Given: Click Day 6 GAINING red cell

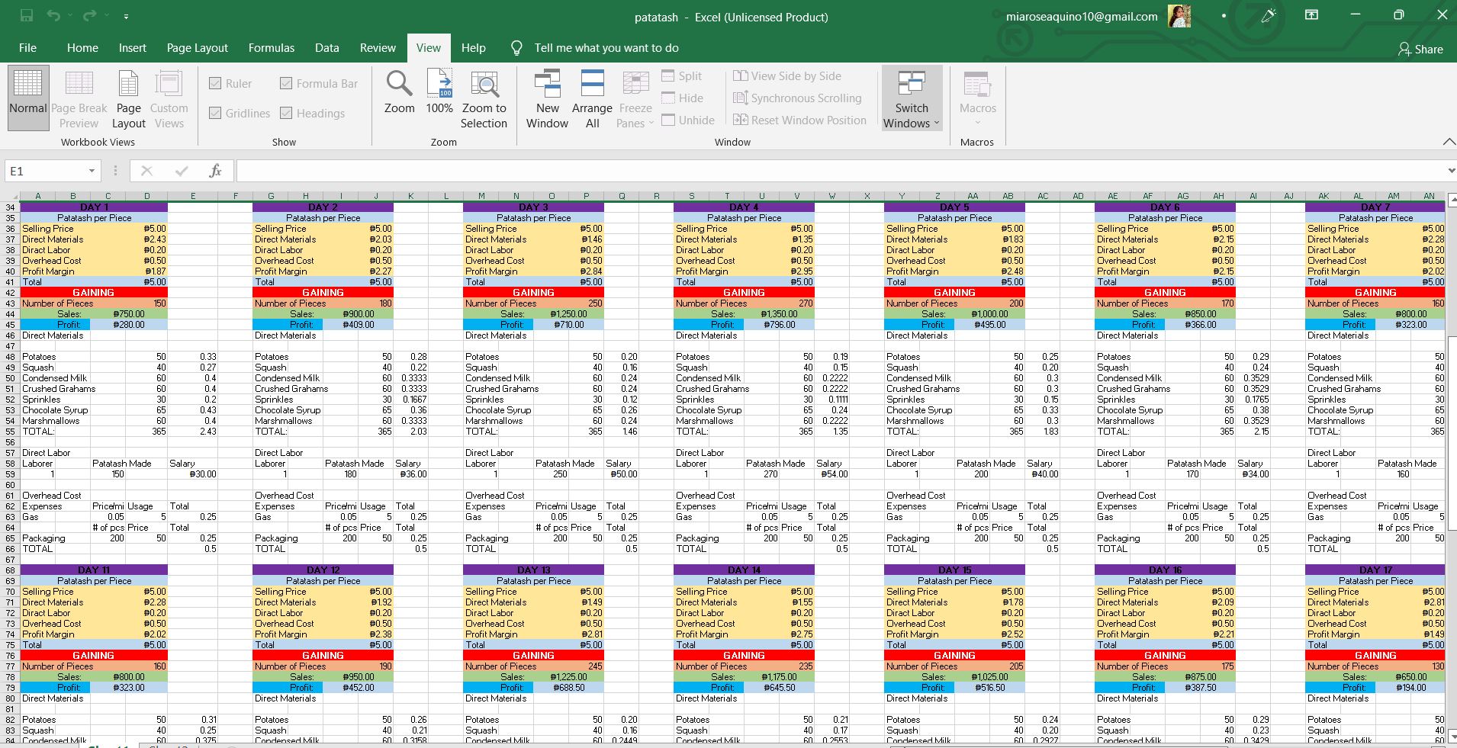Looking at the screenshot, I should pos(1165,293).
